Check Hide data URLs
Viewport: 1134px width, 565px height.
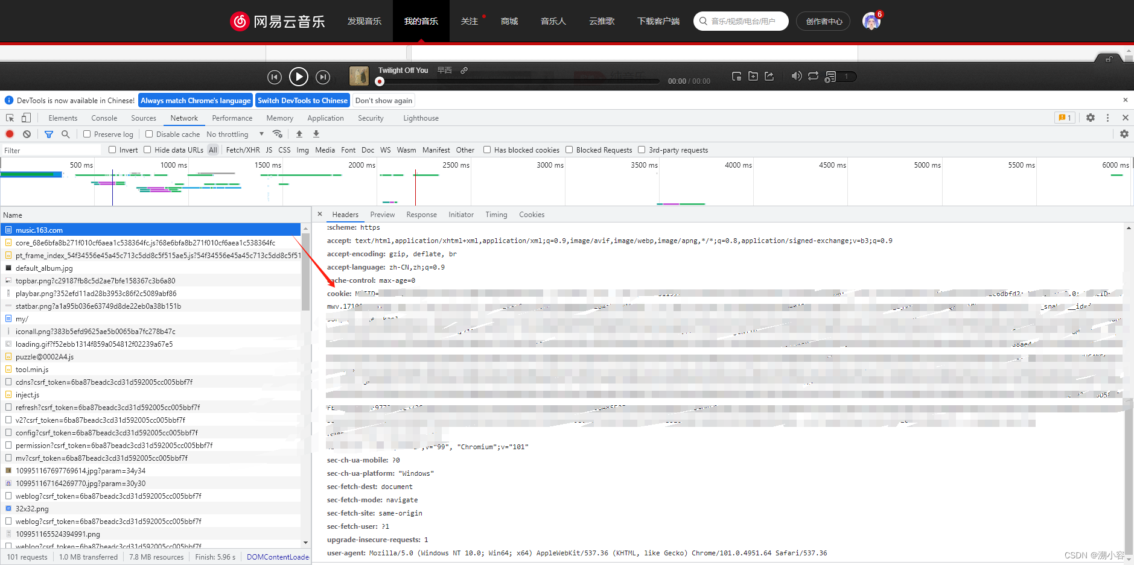point(147,150)
